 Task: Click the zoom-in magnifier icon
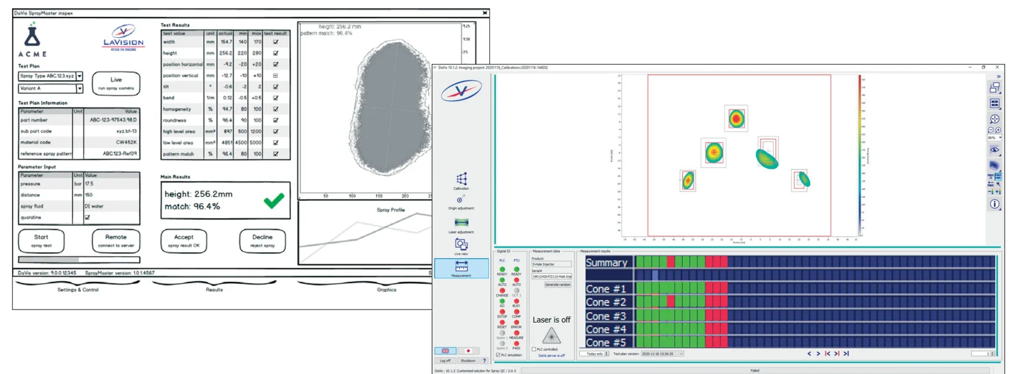tap(998, 130)
